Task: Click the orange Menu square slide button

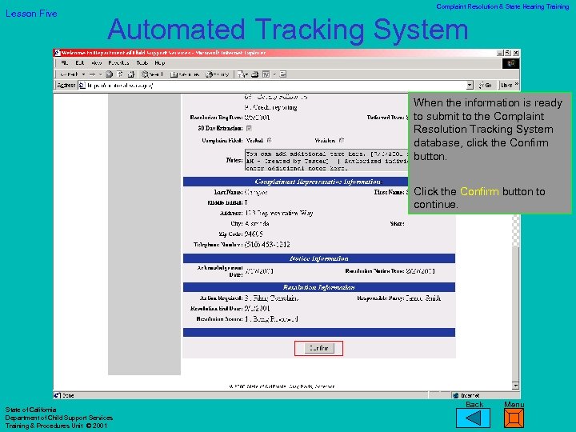Action: [x=514, y=418]
